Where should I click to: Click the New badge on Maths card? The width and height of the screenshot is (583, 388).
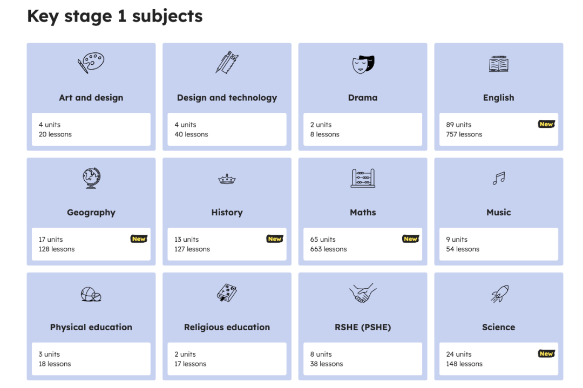tap(410, 239)
